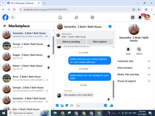This screenshot has width=155, height=116.
Task: Click Windows taskbar search box
Action: point(29,113)
